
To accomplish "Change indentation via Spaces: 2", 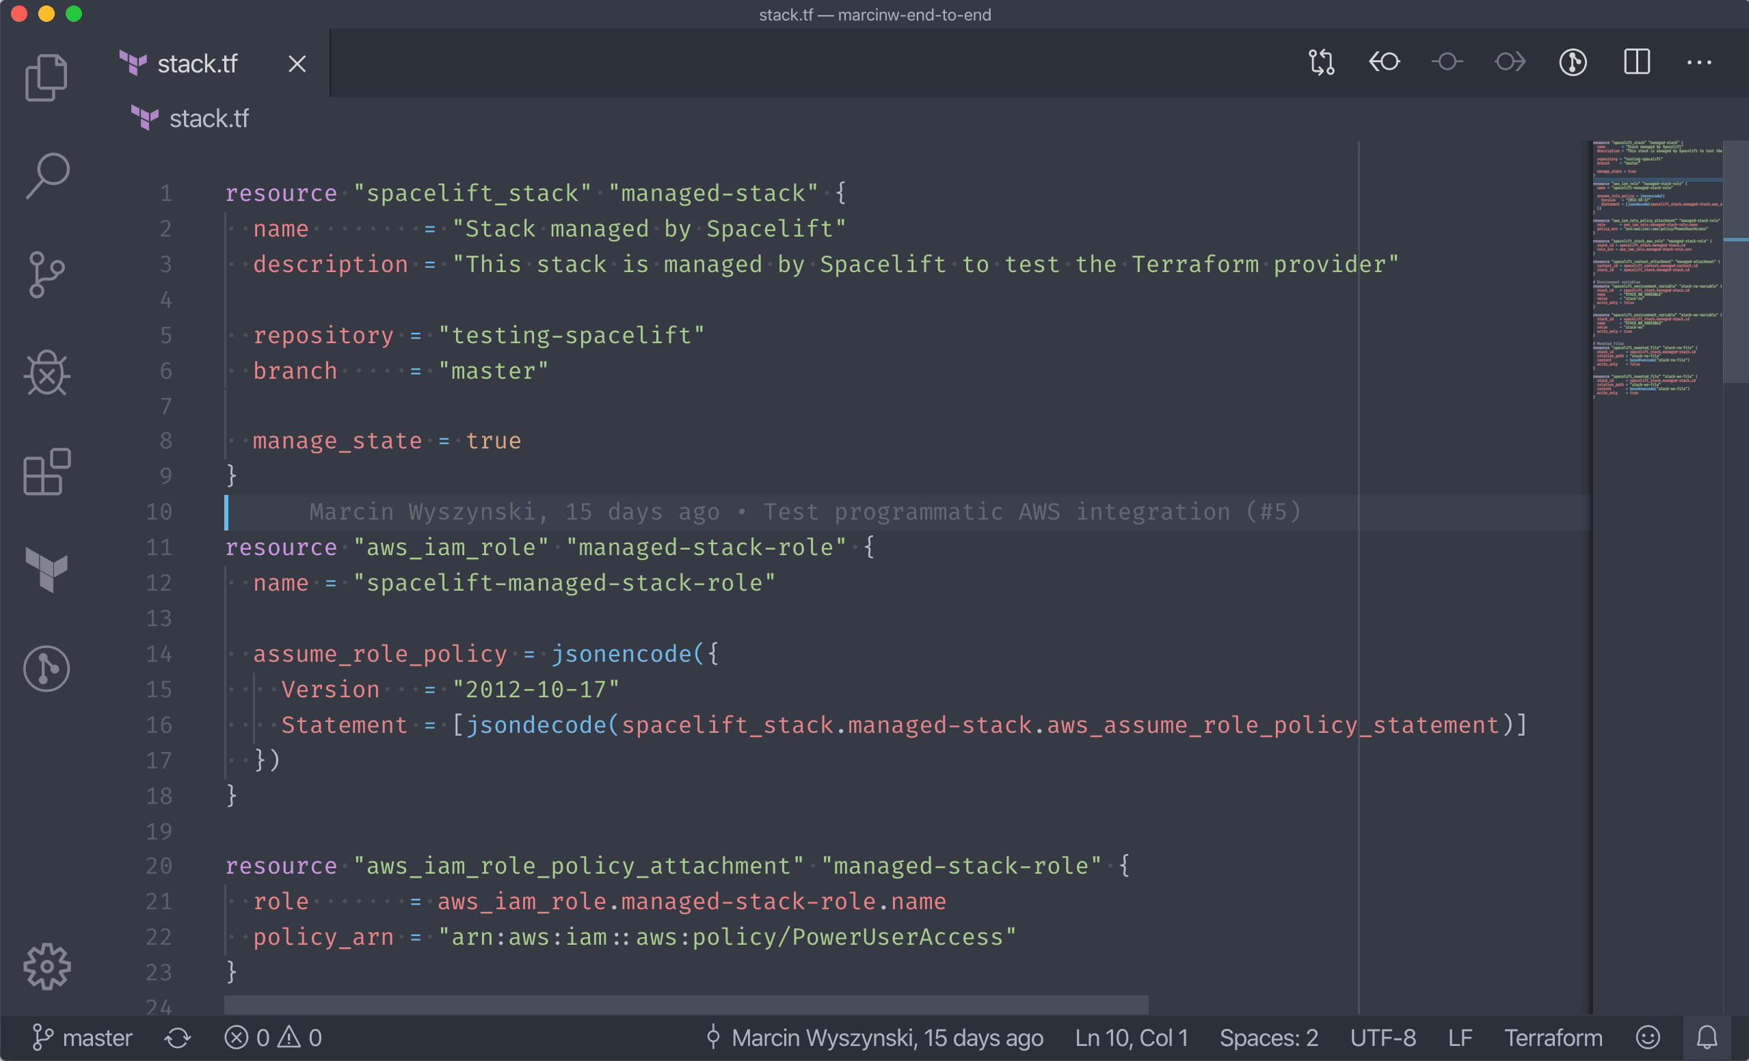I will tap(1268, 1038).
